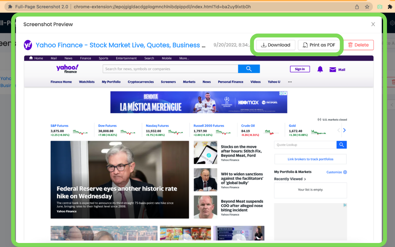Click the green camera extension icon
This screenshot has width=395, height=247.
(x=380, y=6)
